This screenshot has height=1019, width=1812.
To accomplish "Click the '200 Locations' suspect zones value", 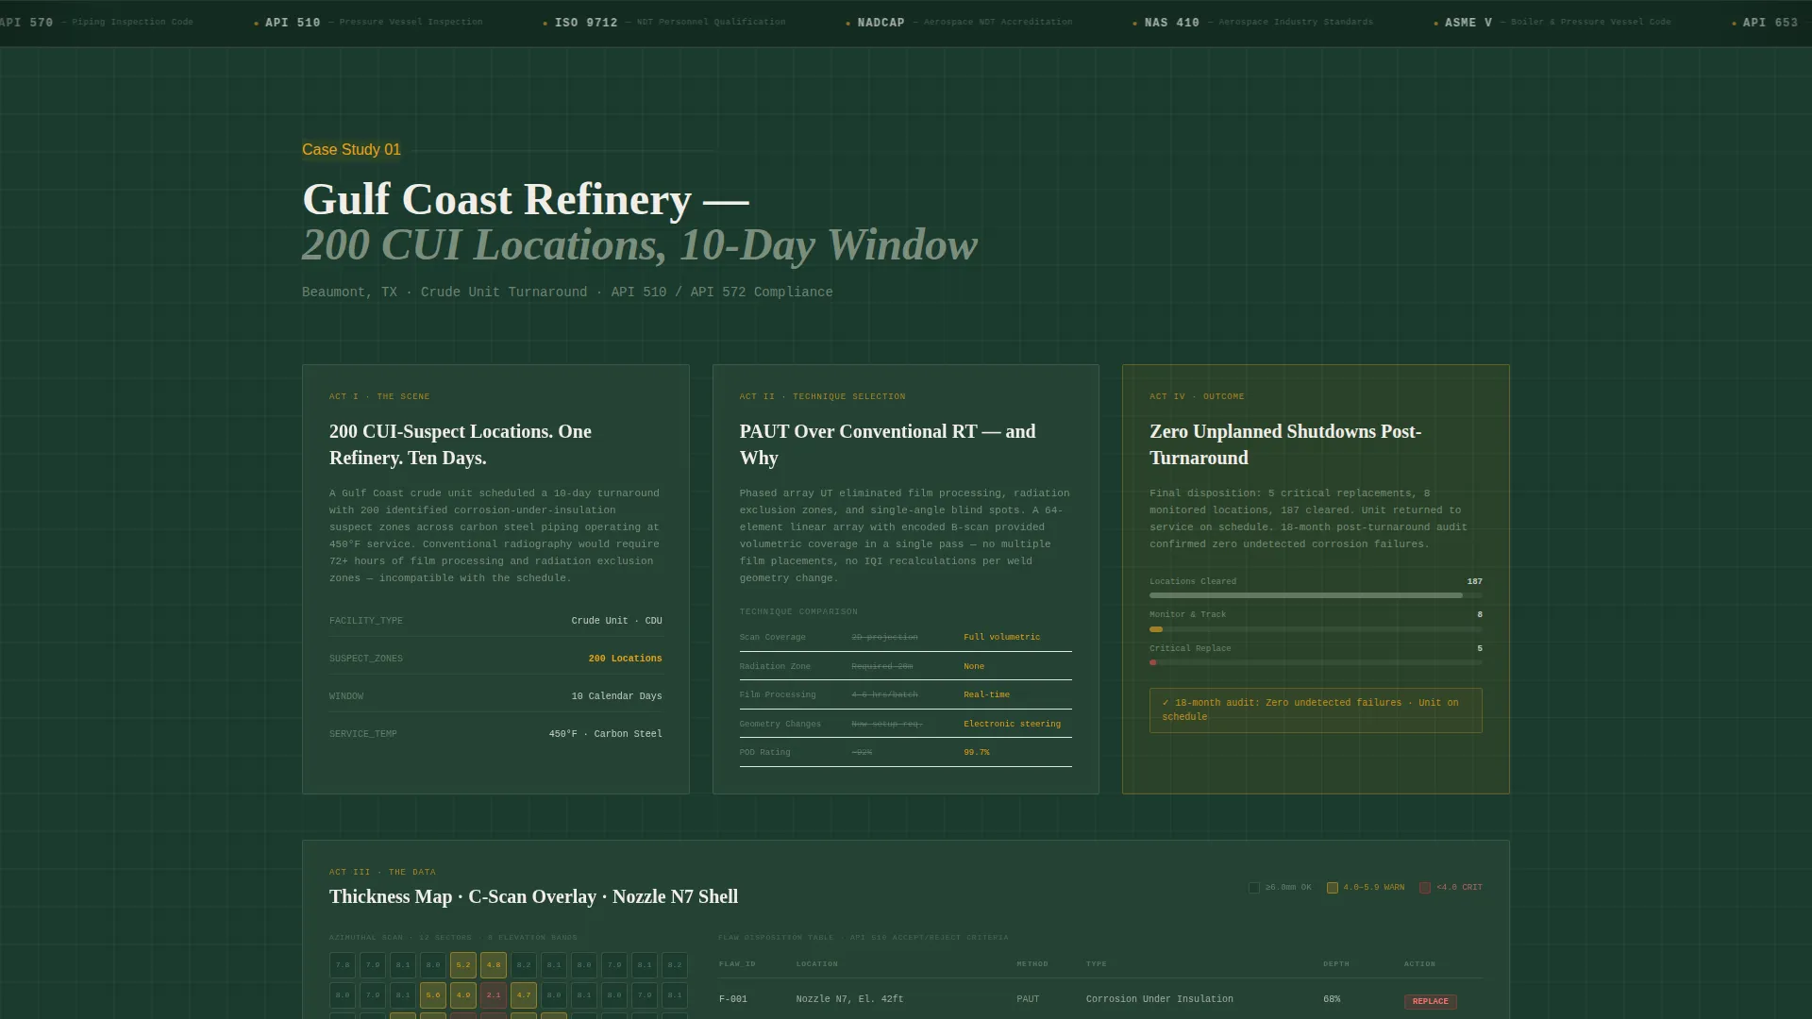I will point(625,659).
